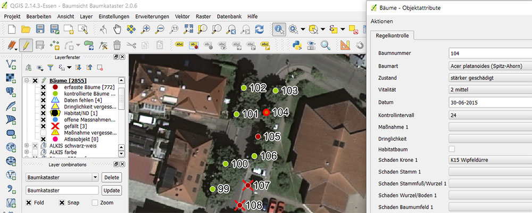Toggle editing with yellow pencil icon
532x213 pixels.
coord(26,45)
